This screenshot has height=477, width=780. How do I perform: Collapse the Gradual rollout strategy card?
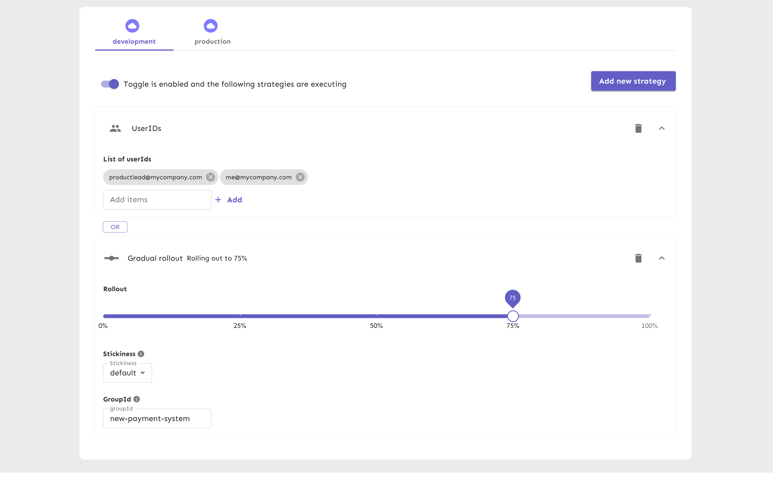click(x=662, y=258)
